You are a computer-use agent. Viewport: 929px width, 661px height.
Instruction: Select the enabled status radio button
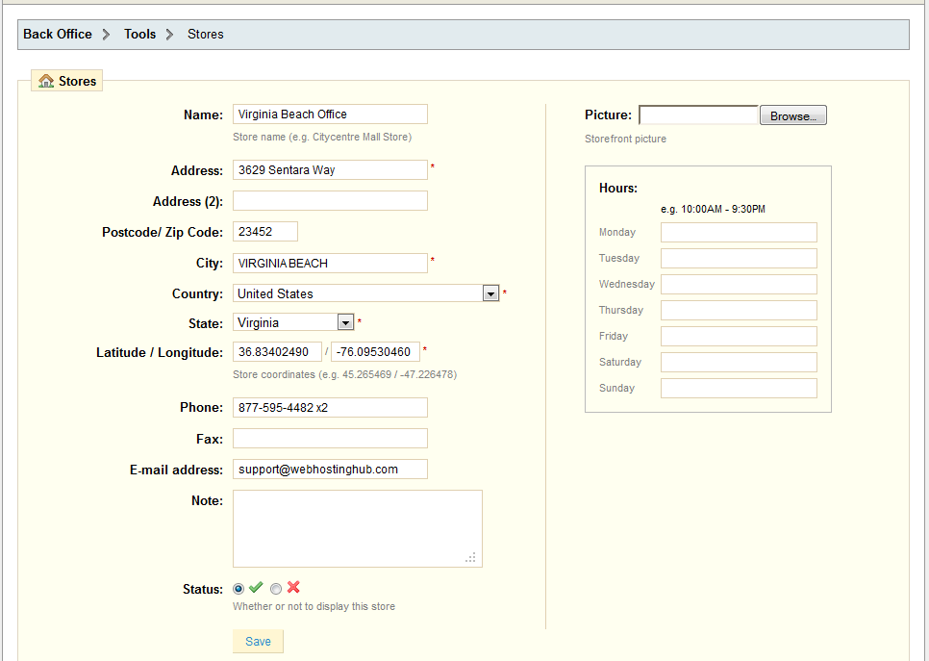point(239,589)
